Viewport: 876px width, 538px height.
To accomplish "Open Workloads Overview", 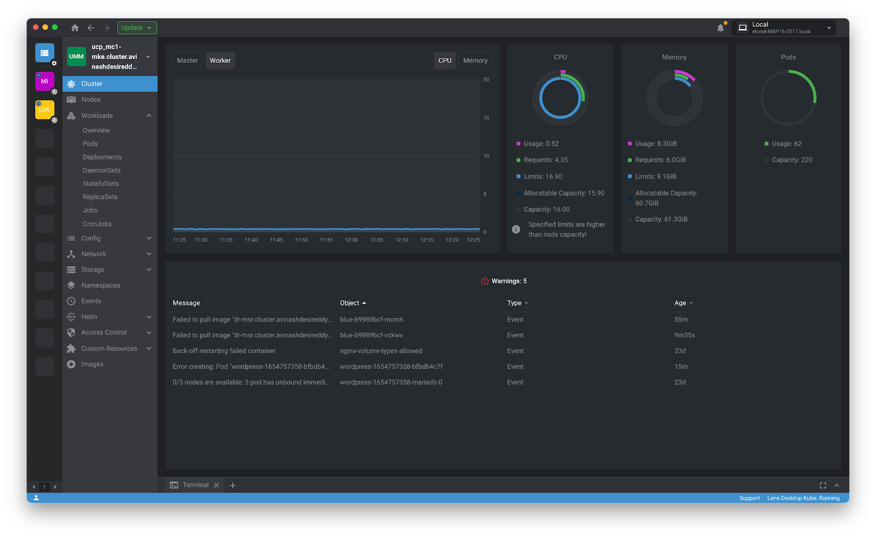I will pos(96,131).
